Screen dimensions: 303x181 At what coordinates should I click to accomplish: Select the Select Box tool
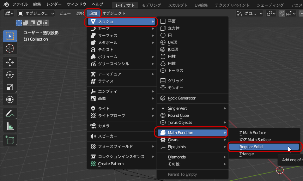pyautogui.click(x=10, y=36)
